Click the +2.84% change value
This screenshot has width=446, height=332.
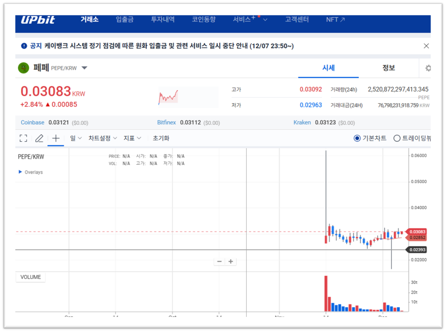point(32,105)
